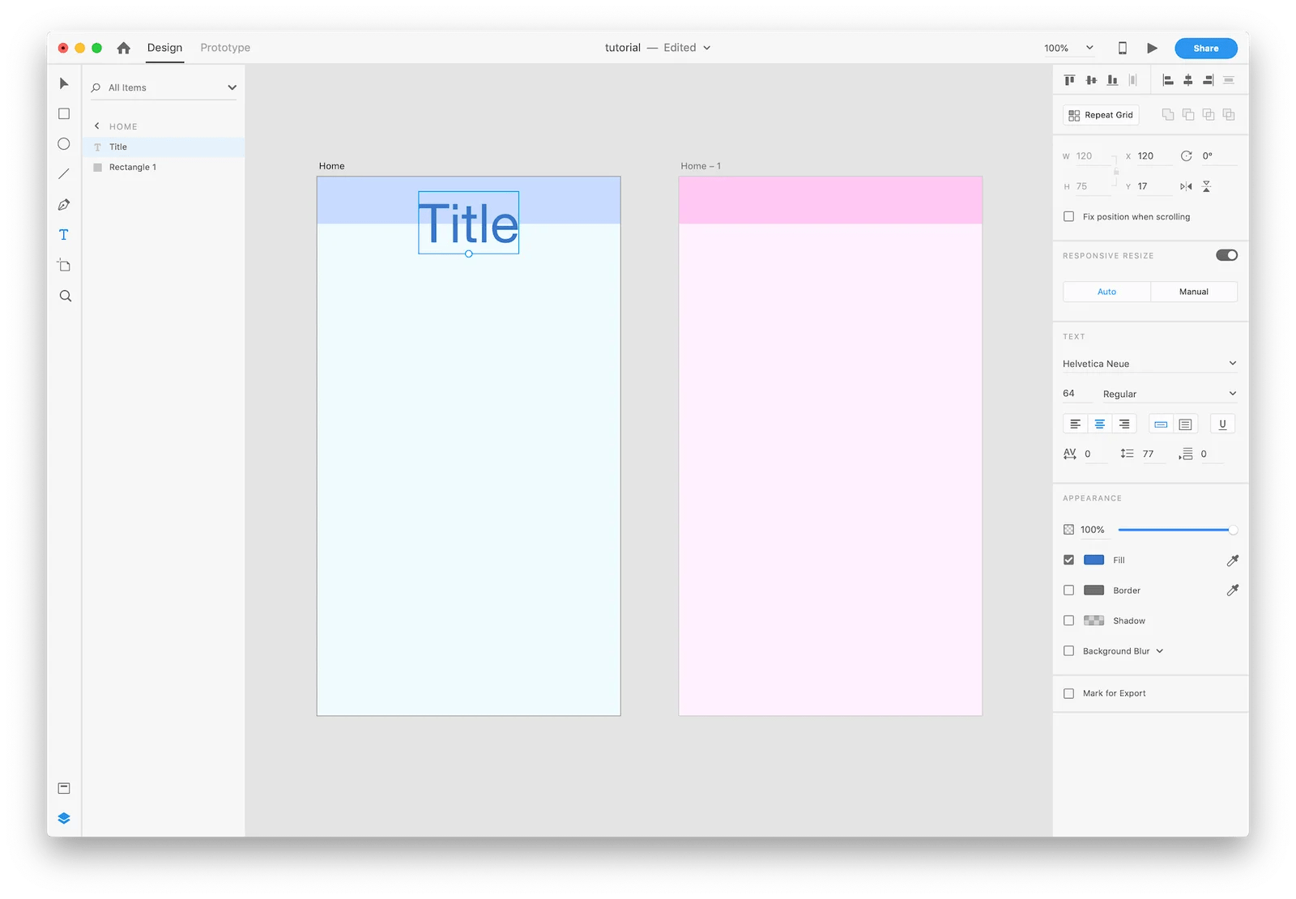
Task: Select the Rectangle 1 layer
Action: 164,167
